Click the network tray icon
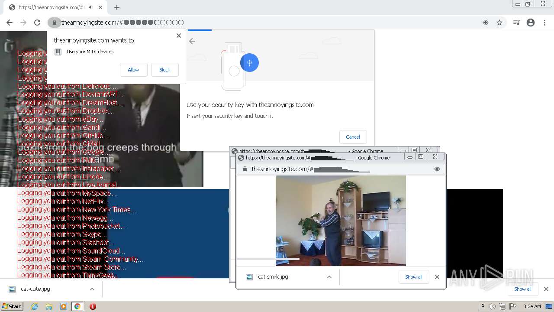554x312 pixels. (x=502, y=306)
